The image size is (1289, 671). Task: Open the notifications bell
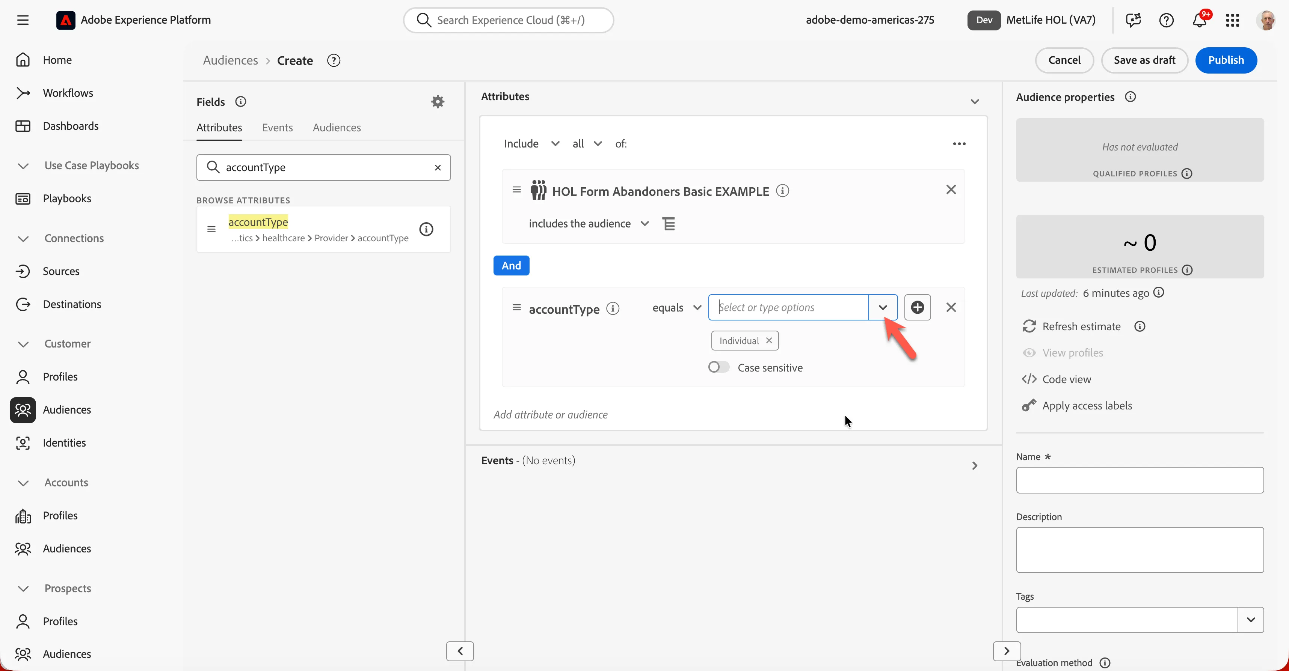[x=1200, y=20]
